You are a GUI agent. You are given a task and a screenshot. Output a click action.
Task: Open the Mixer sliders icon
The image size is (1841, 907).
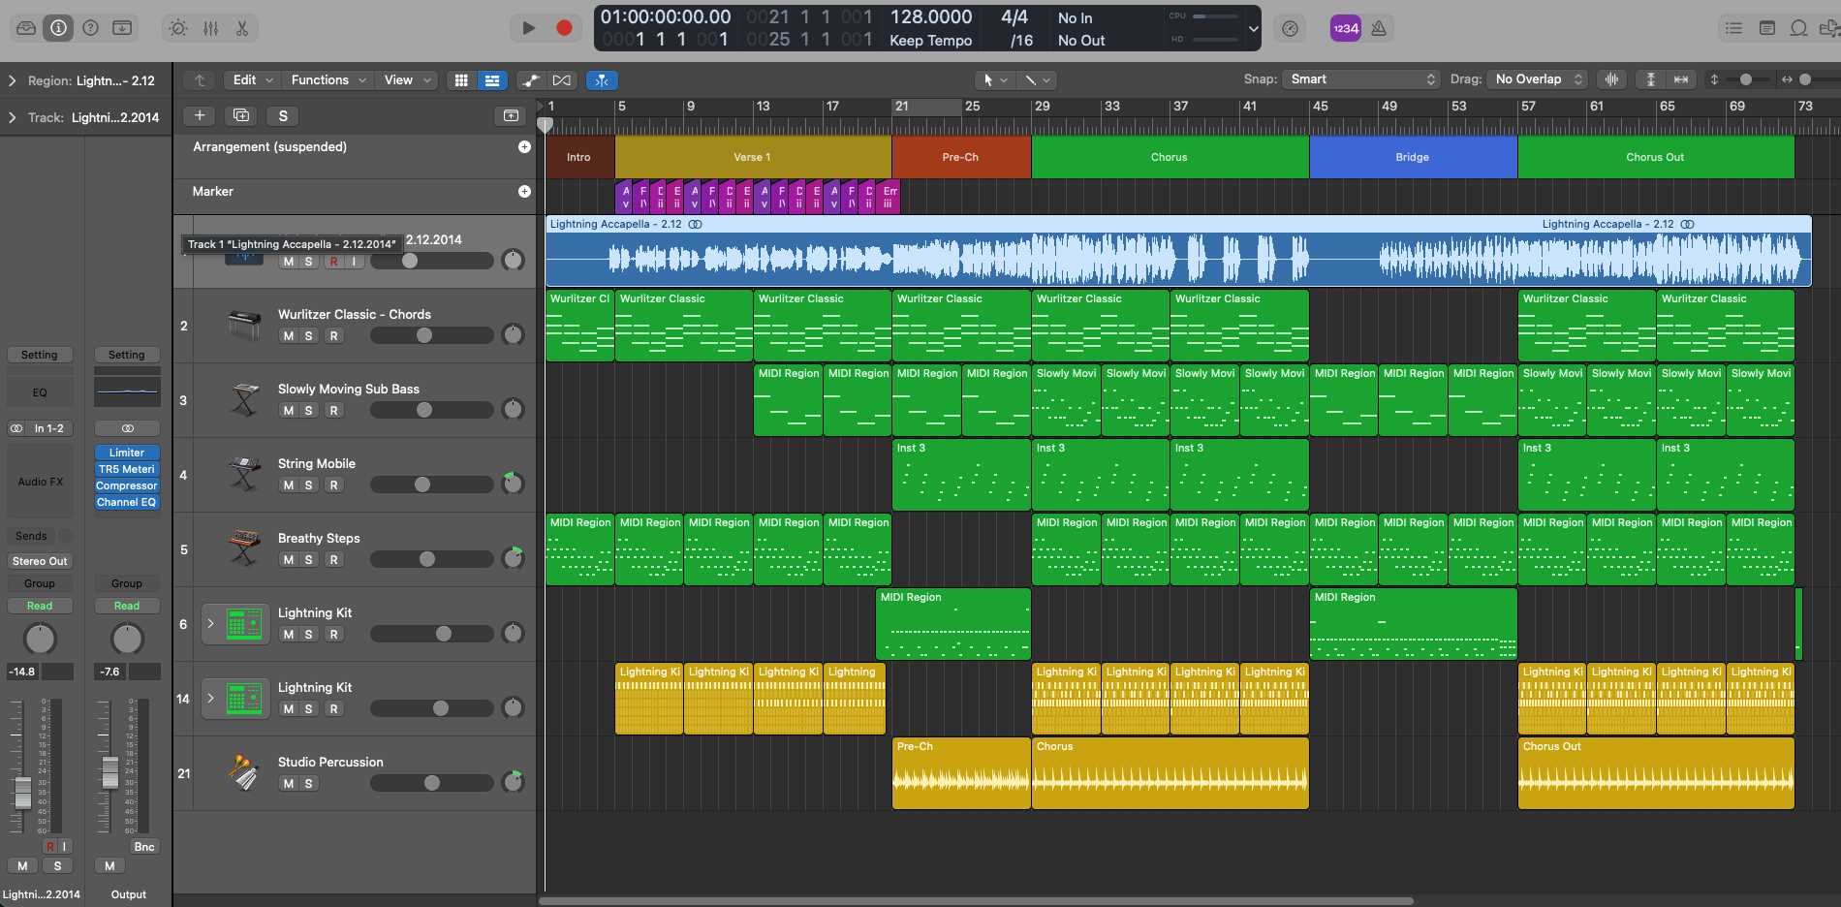point(210,28)
